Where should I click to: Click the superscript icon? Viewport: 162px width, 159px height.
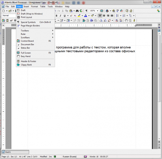pyautogui.click(x=71, y=16)
